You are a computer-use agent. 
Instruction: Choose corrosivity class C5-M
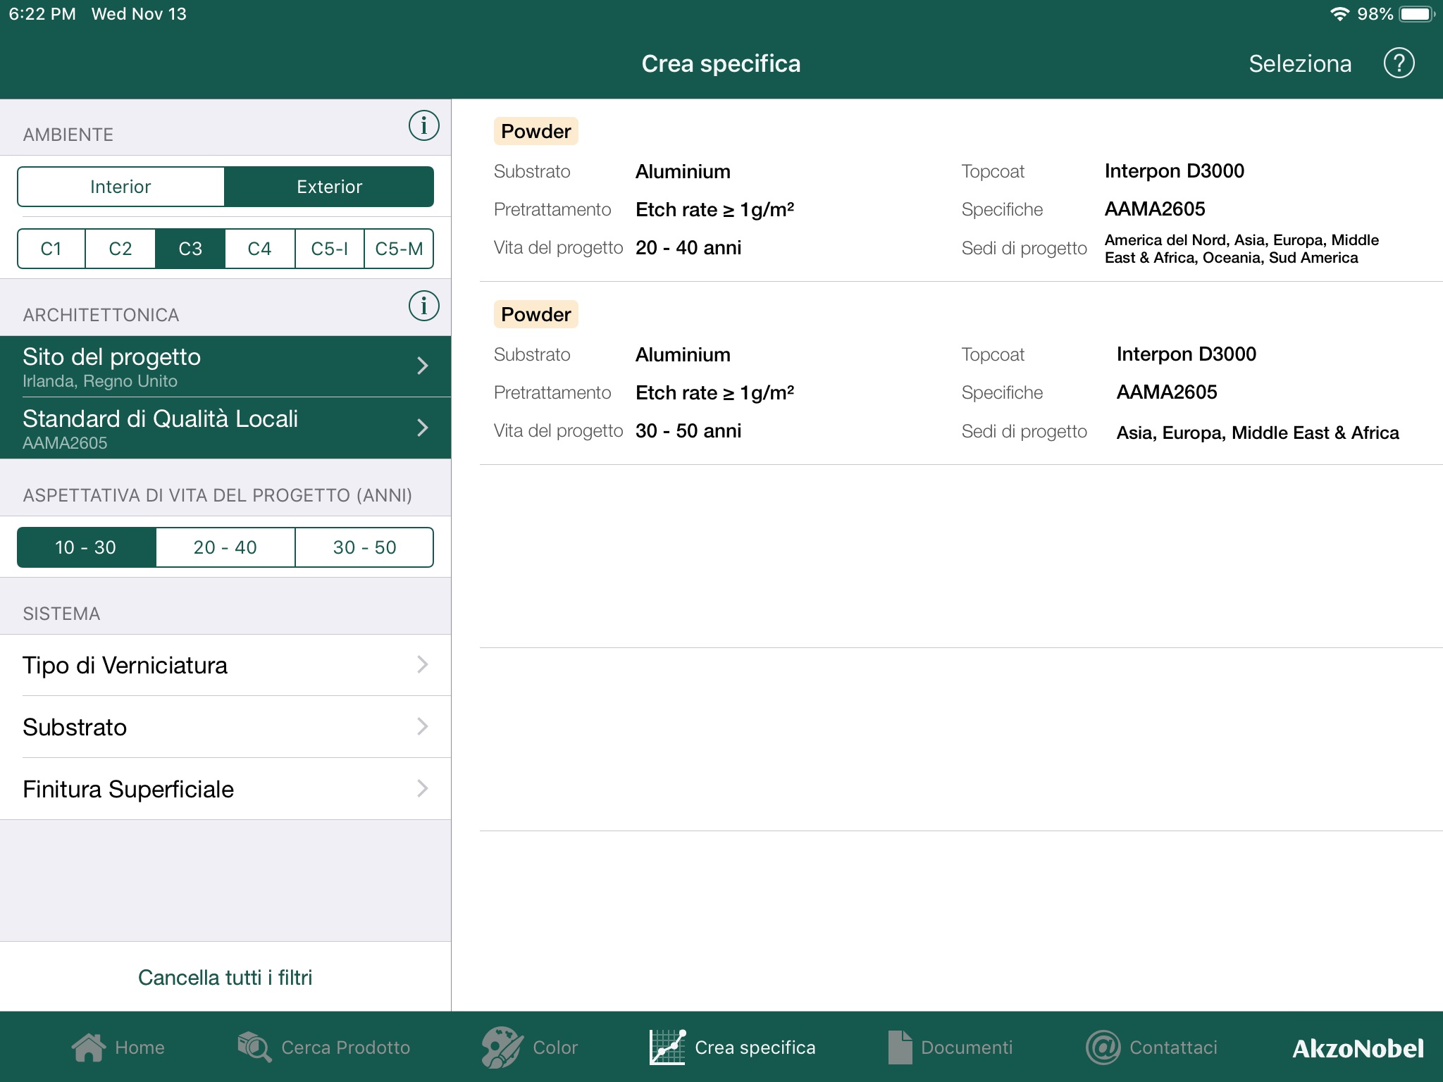tap(399, 249)
